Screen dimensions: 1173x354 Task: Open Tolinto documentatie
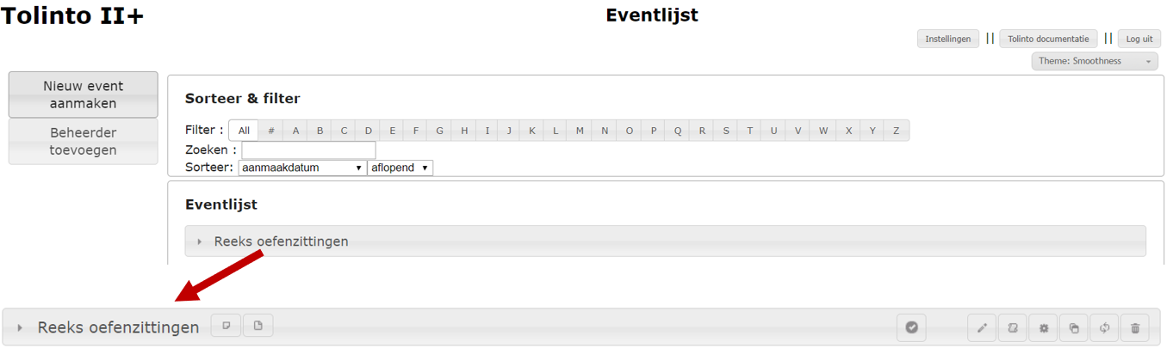point(1048,39)
